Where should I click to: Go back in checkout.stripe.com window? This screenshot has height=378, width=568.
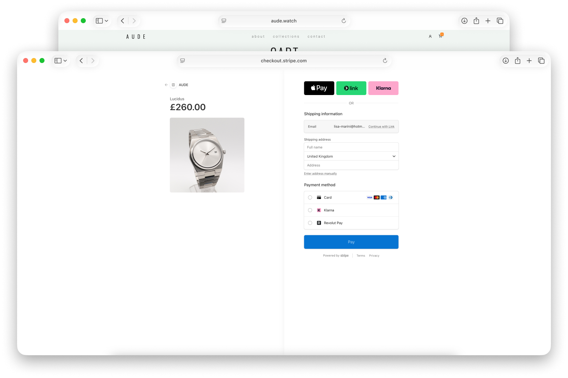pos(81,61)
